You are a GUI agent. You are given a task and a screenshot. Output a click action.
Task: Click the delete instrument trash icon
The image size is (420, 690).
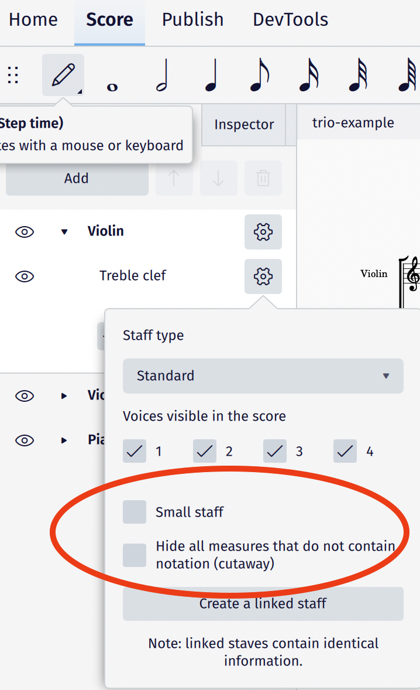pos(263,179)
